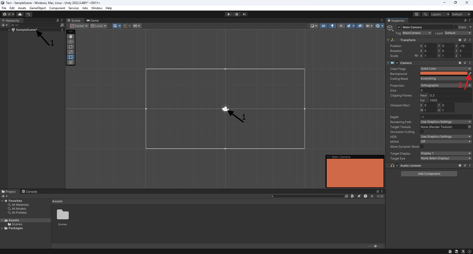Image resolution: width=473 pixels, height=254 pixels.
Task: Switch to the Console tab
Action: (30, 191)
